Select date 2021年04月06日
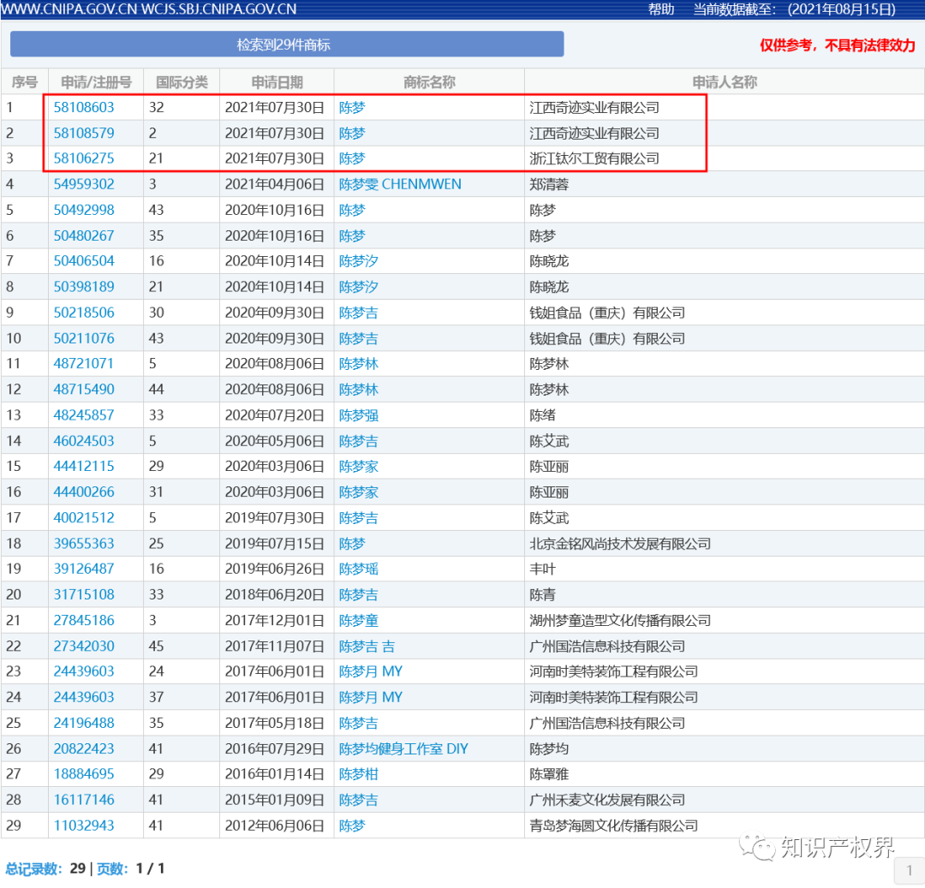 (x=274, y=185)
